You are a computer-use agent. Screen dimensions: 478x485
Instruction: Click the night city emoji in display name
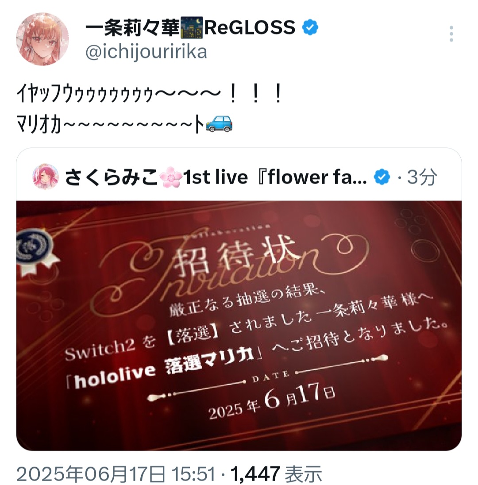192,27
